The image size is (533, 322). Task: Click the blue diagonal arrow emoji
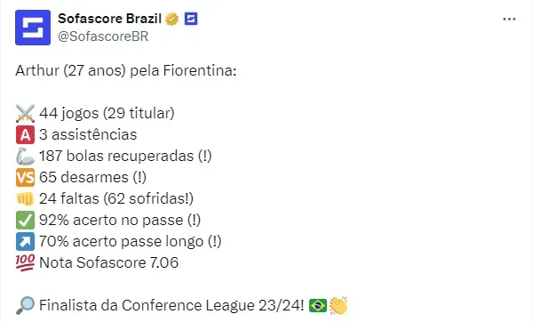(25, 241)
